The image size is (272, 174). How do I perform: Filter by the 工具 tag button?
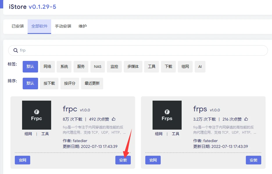click(152, 66)
